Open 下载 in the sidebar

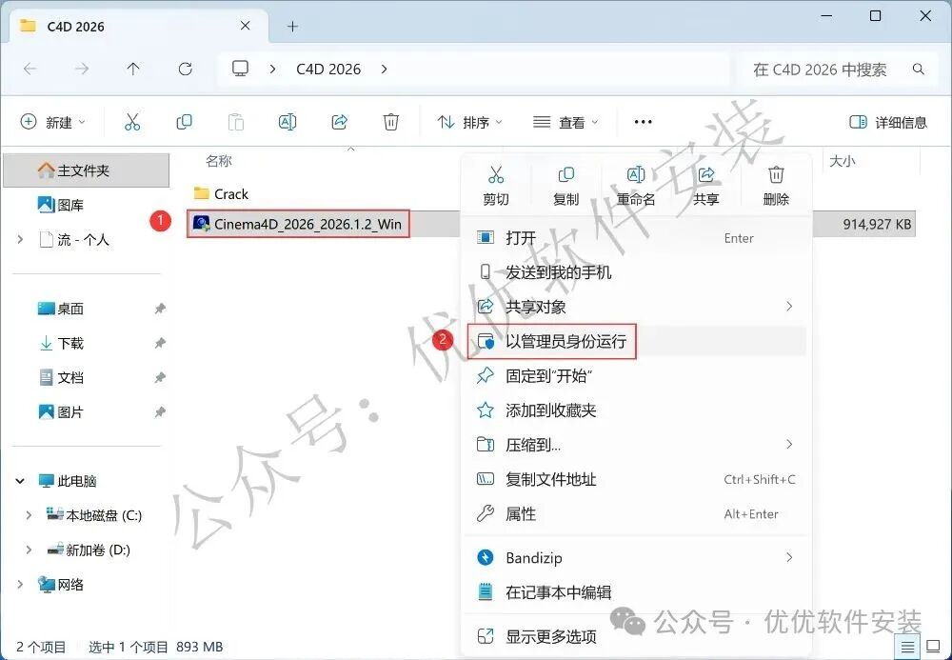[x=61, y=343]
